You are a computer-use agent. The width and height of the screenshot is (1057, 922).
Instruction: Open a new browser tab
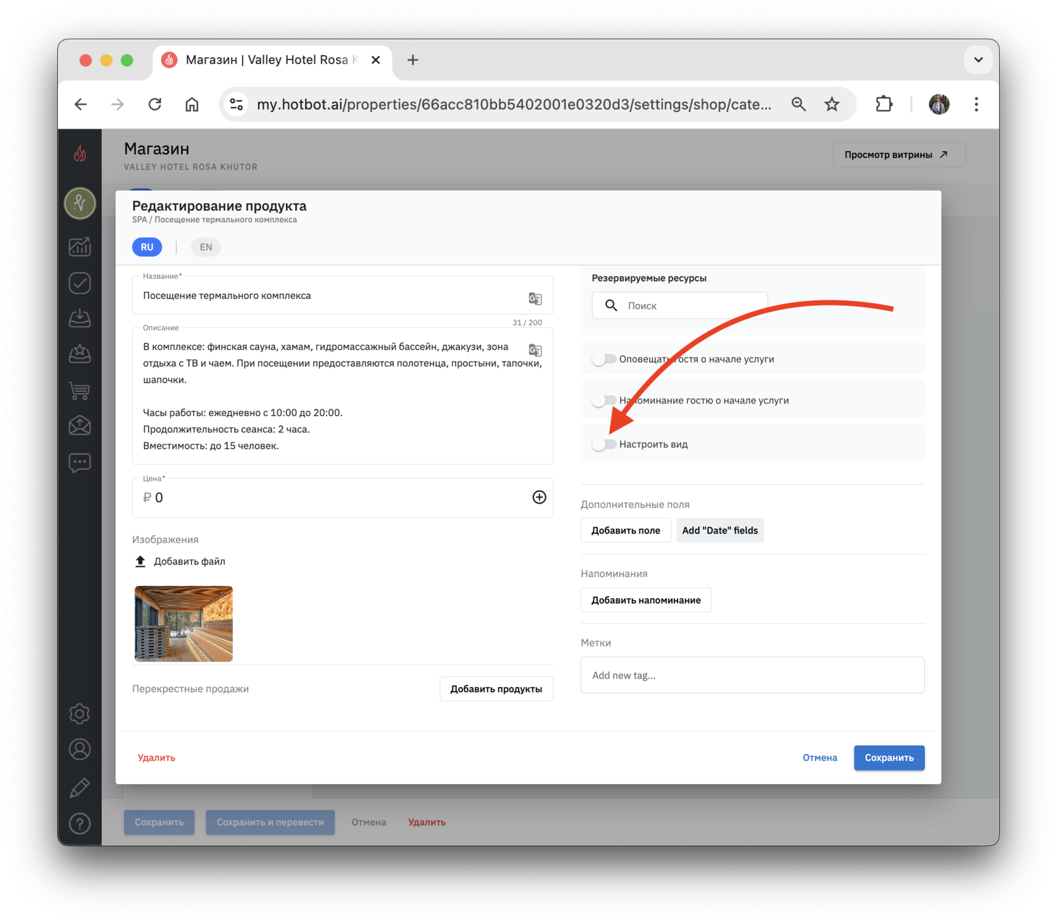413,60
